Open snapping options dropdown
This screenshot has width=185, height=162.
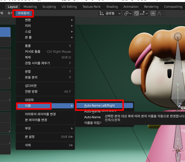[144, 13]
